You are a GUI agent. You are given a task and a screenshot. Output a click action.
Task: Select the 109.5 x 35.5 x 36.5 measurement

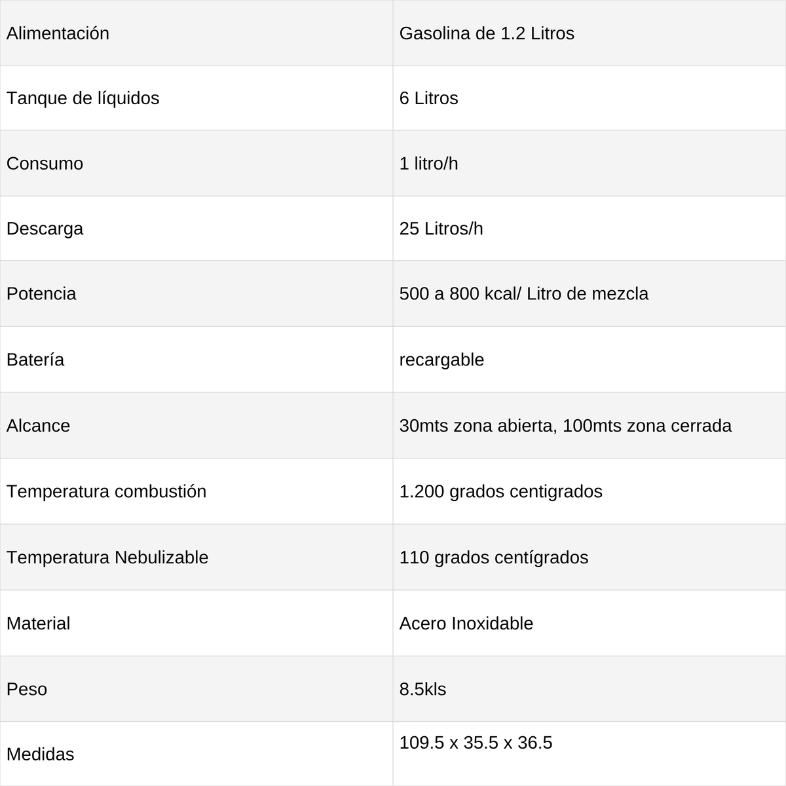(476, 743)
